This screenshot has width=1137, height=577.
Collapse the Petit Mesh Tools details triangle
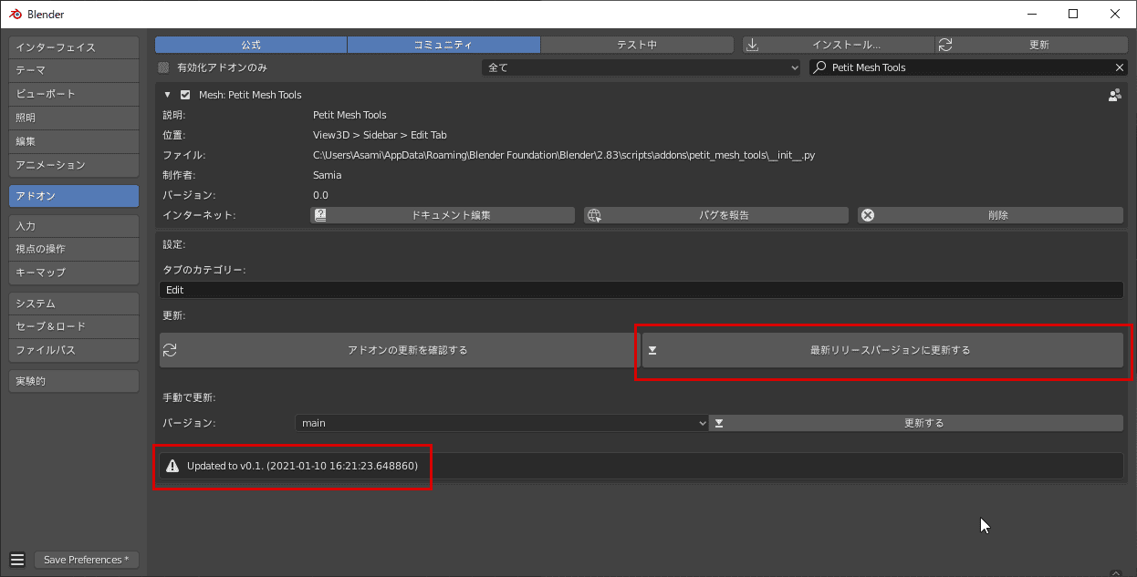click(x=167, y=95)
